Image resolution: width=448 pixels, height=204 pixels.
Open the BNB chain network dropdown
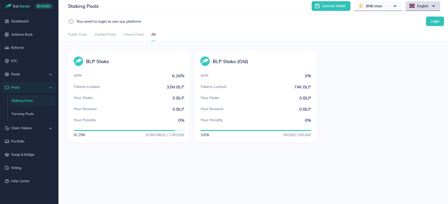(x=378, y=6)
